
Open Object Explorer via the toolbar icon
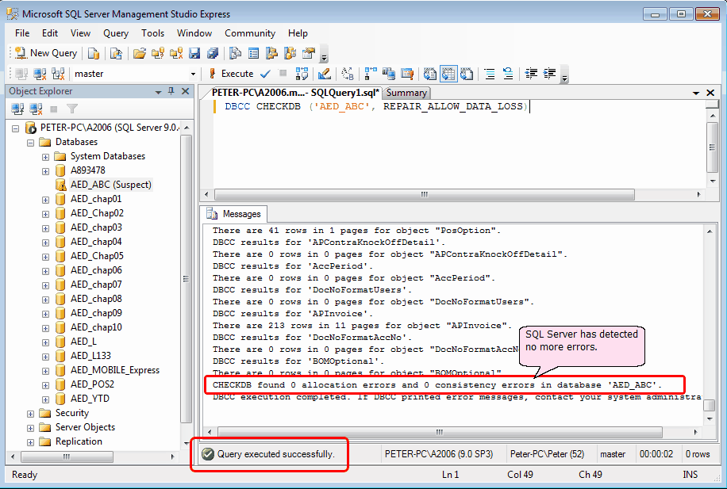271,53
